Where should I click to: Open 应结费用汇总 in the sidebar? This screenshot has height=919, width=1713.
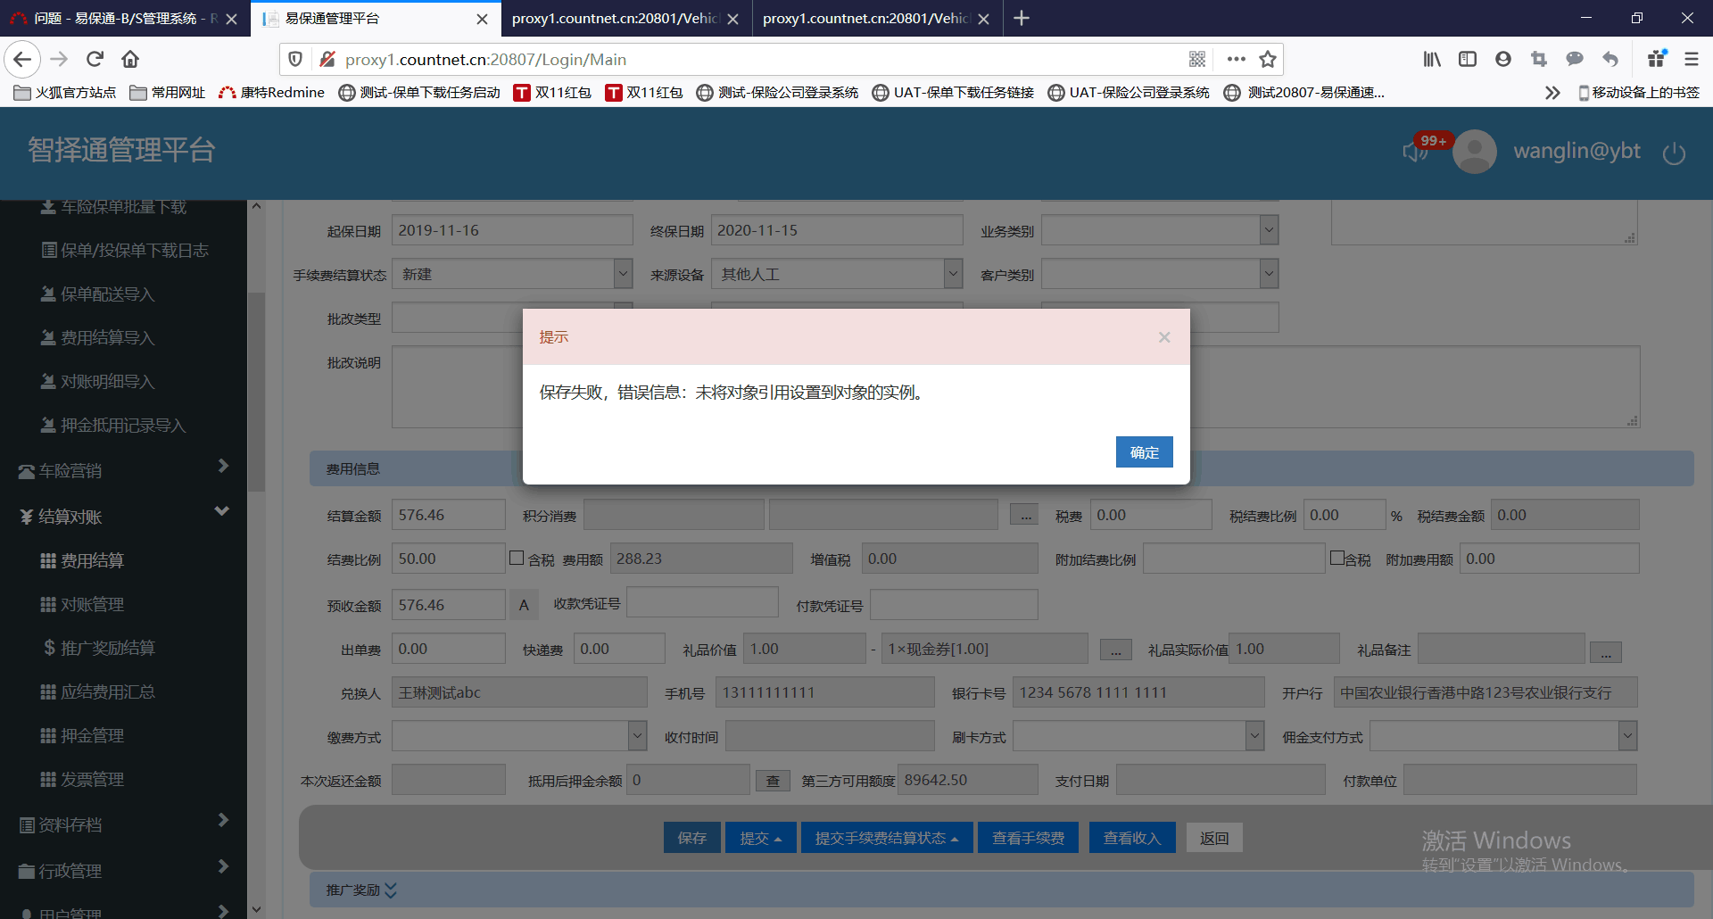[97, 691]
